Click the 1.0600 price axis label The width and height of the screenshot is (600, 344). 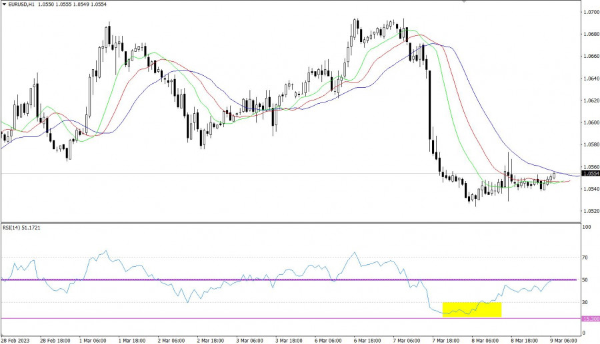point(590,122)
